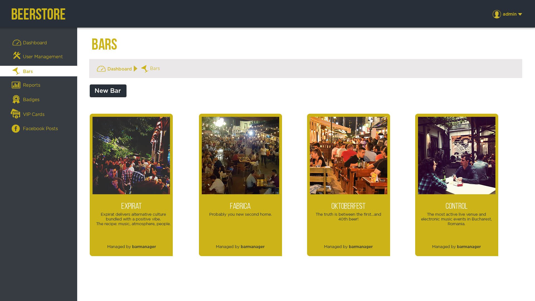Click the breadcrumb Bars arrow icon
This screenshot has height=301, width=535.
tap(145, 69)
